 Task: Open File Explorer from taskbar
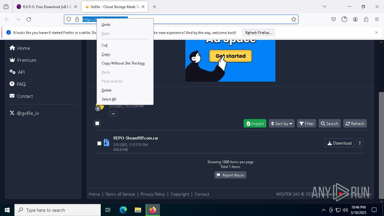[138, 210]
